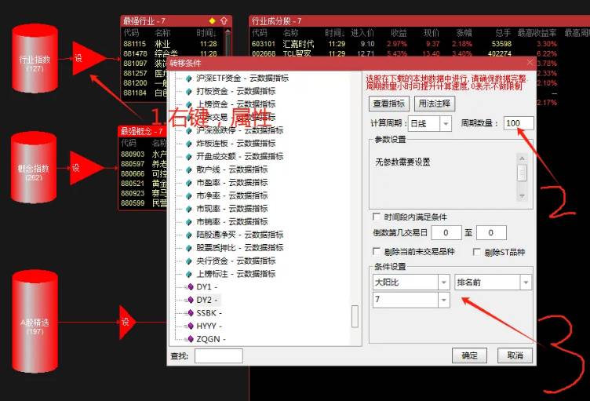The height and width of the screenshot is (401, 590).
Task: Select 上榜资金 - 云数据指标 item
Action: [236, 104]
